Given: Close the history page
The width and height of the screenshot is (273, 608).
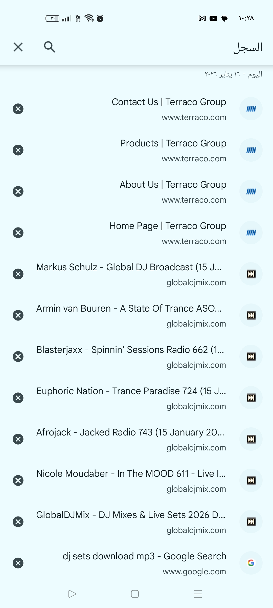Looking at the screenshot, I should 18,47.
